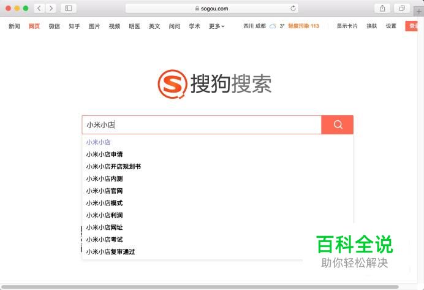Expand the 更多 dropdown menu

tap(217, 26)
